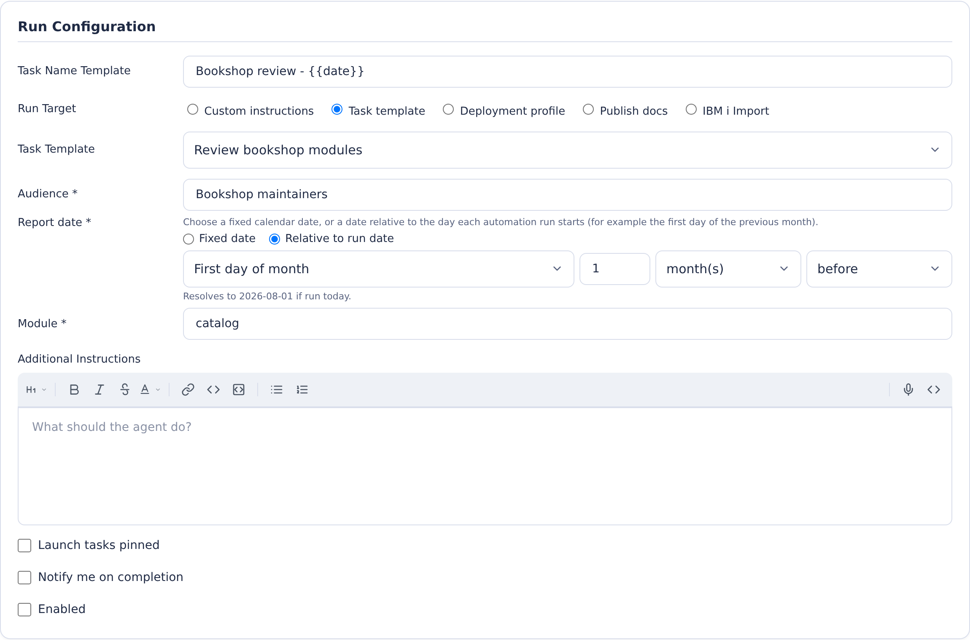Select Relative to run date option

(x=275, y=239)
